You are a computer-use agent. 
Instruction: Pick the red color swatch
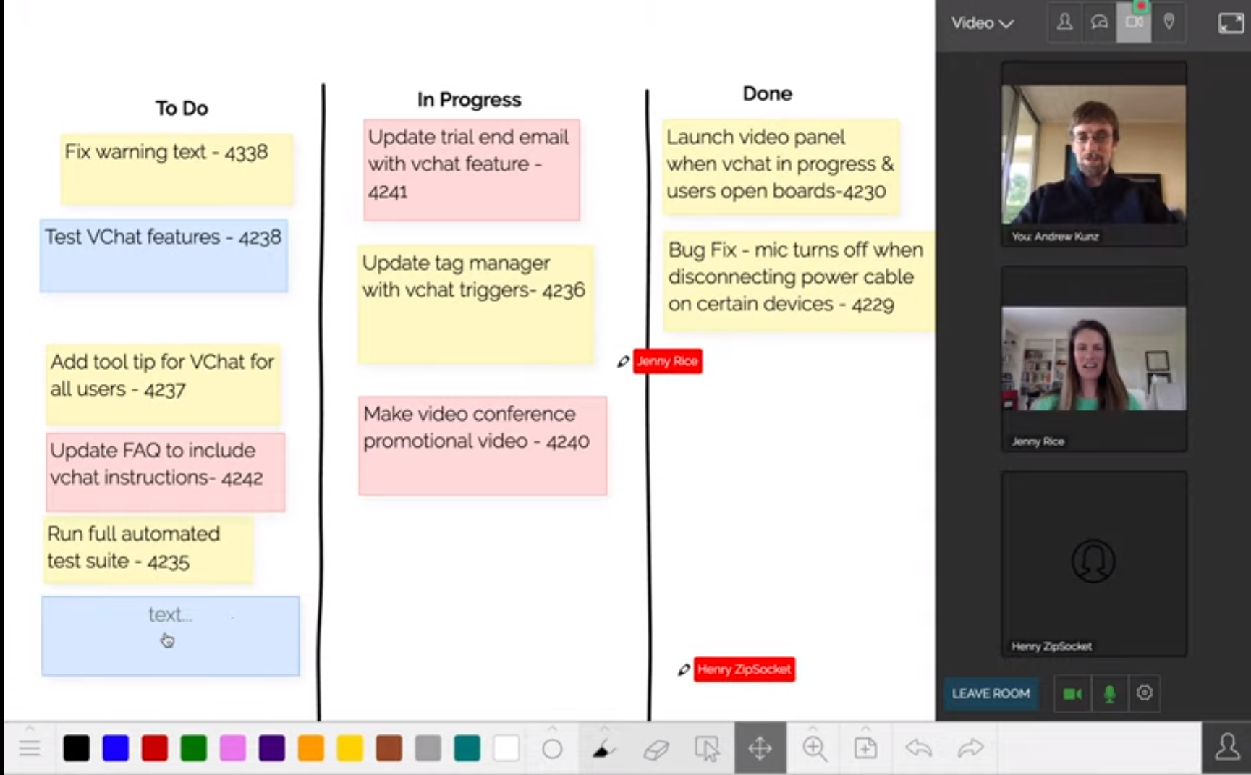[x=154, y=748]
